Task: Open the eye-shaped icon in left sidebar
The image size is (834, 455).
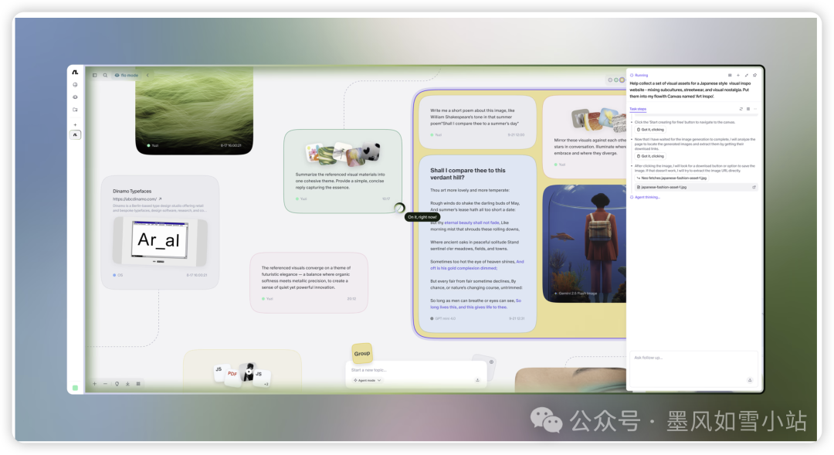Action: (x=75, y=97)
